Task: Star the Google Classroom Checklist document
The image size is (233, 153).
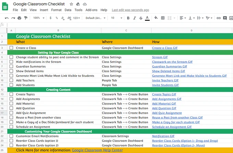Action: point(71,4)
